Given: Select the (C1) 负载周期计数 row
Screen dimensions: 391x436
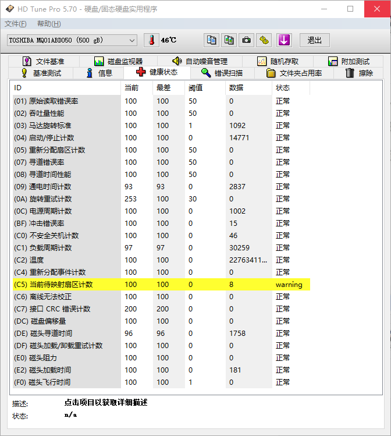Looking at the screenshot, I should (161, 248).
